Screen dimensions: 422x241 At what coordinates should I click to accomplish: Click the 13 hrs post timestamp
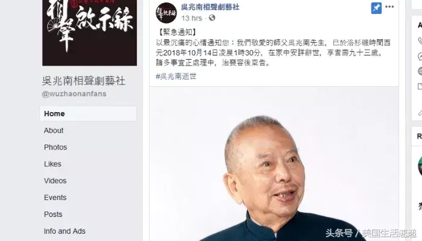click(191, 18)
